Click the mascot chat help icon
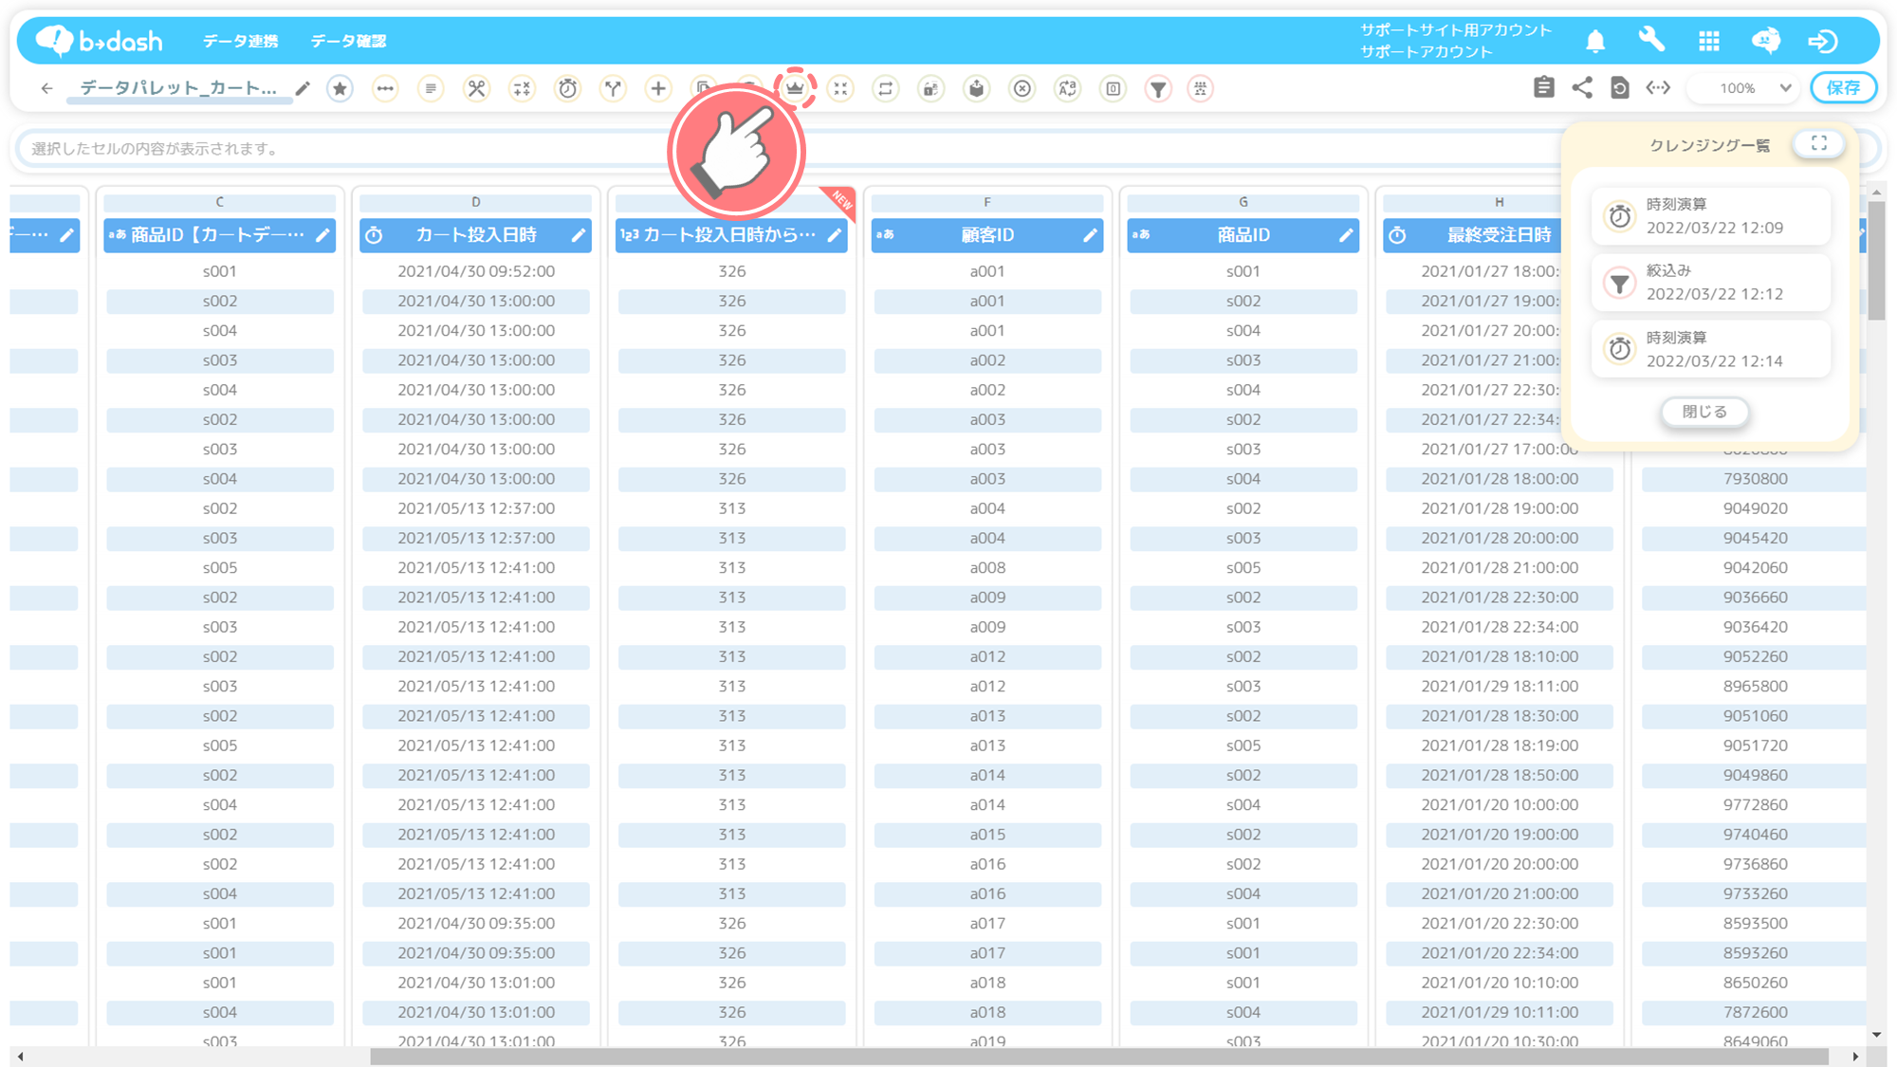The image size is (1897, 1067). tap(1766, 40)
